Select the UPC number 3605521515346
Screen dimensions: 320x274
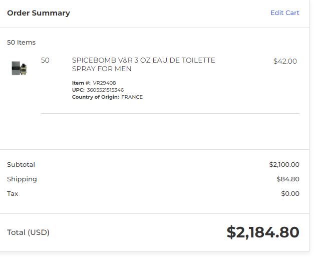[x=105, y=90]
